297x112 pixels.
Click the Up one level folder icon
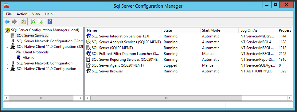pyautogui.click(x=23, y=22)
